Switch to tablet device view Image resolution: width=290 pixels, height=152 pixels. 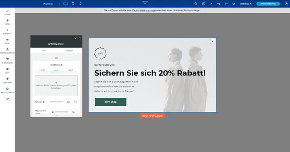click(73, 4)
